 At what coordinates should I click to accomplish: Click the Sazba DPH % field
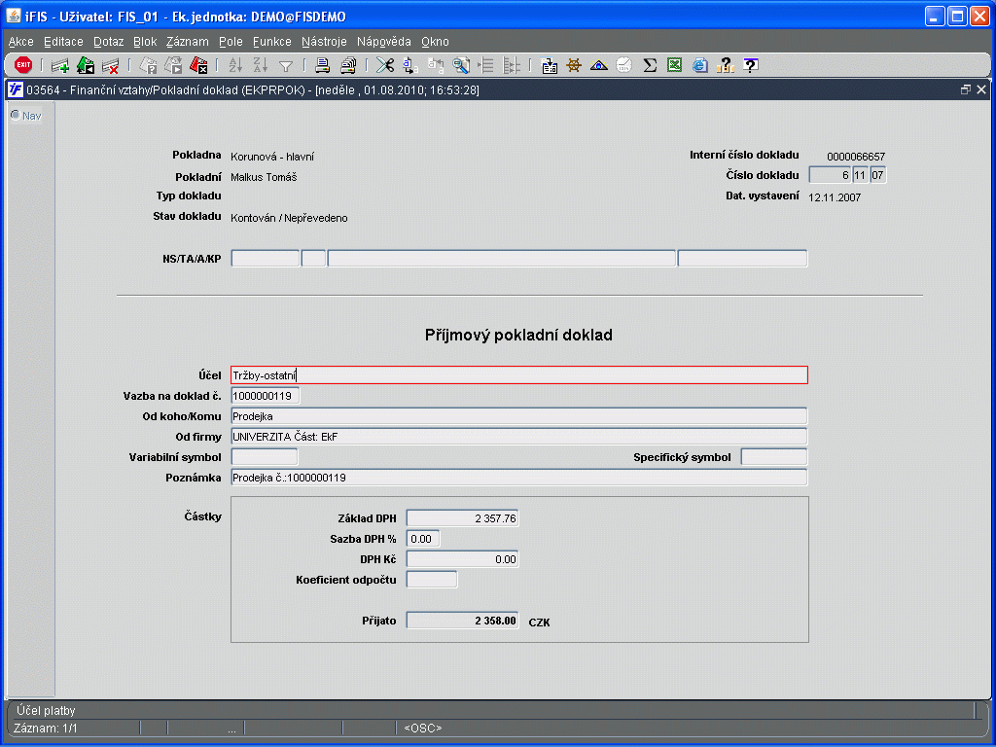click(423, 538)
